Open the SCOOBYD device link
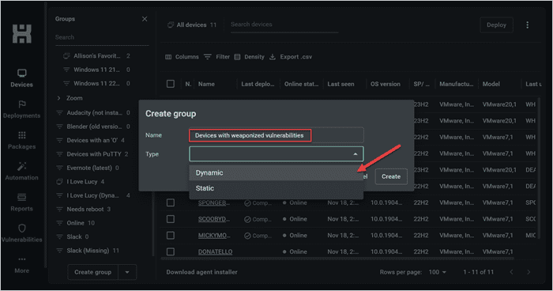The image size is (553, 291). [214, 219]
